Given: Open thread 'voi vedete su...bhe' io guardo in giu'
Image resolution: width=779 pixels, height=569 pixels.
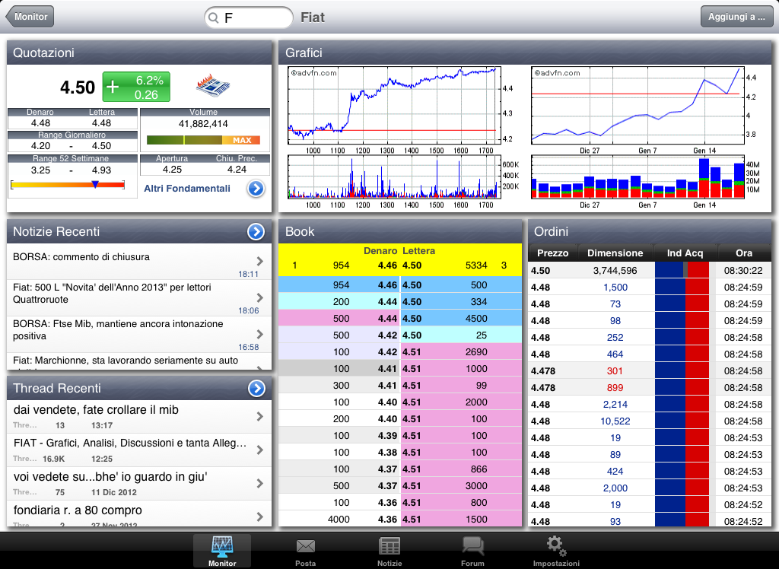Looking at the screenshot, I should tap(139, 484).
